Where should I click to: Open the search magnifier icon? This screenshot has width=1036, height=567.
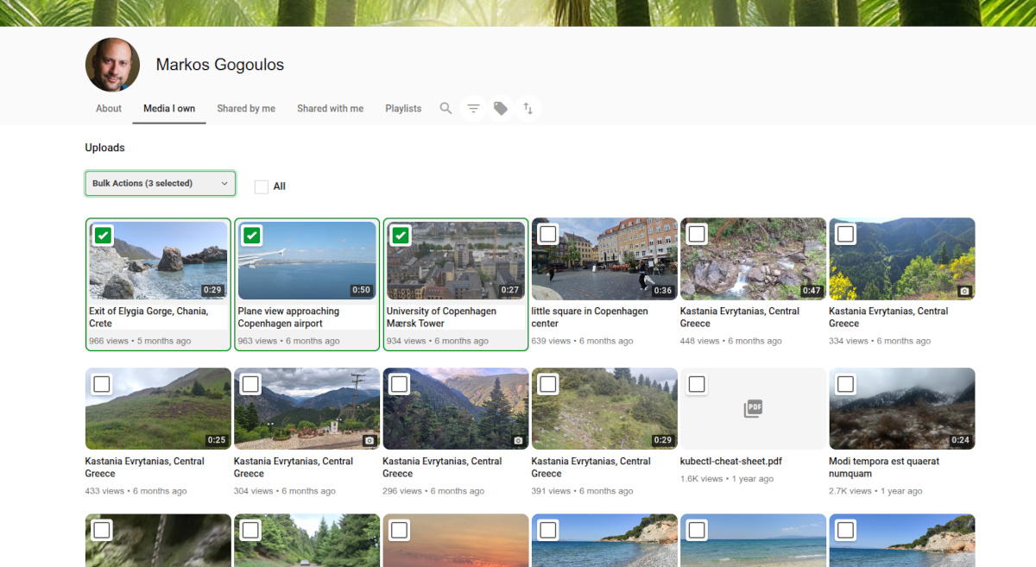click(x=445, y=109)
